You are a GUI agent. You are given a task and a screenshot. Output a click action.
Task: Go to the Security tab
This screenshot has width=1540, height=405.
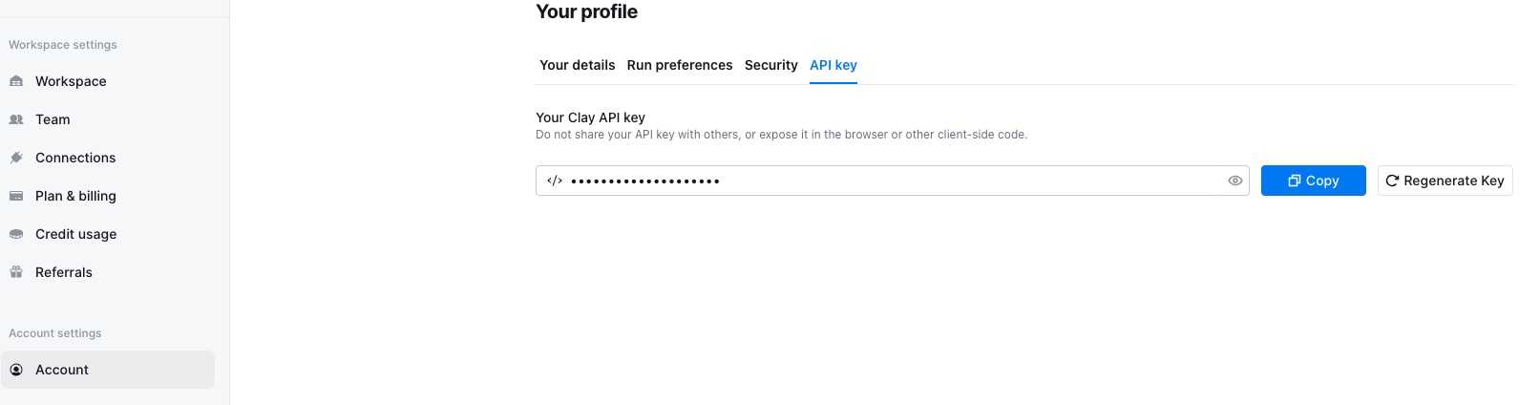click(771, 65)
